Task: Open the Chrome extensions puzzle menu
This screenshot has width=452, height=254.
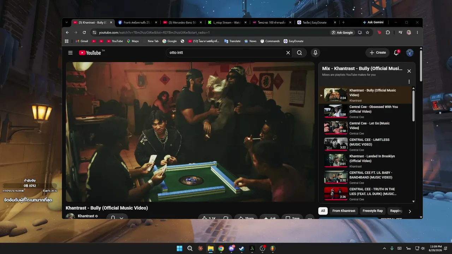Action: pyautogui.click(x=388, y=32)
